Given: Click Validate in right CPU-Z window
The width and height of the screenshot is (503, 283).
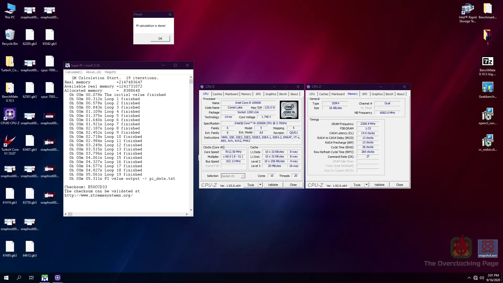Looking at the screenshot, I should 379,185.
